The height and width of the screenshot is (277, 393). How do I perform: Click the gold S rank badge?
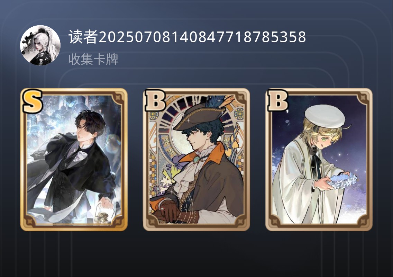tap(33, 101)
